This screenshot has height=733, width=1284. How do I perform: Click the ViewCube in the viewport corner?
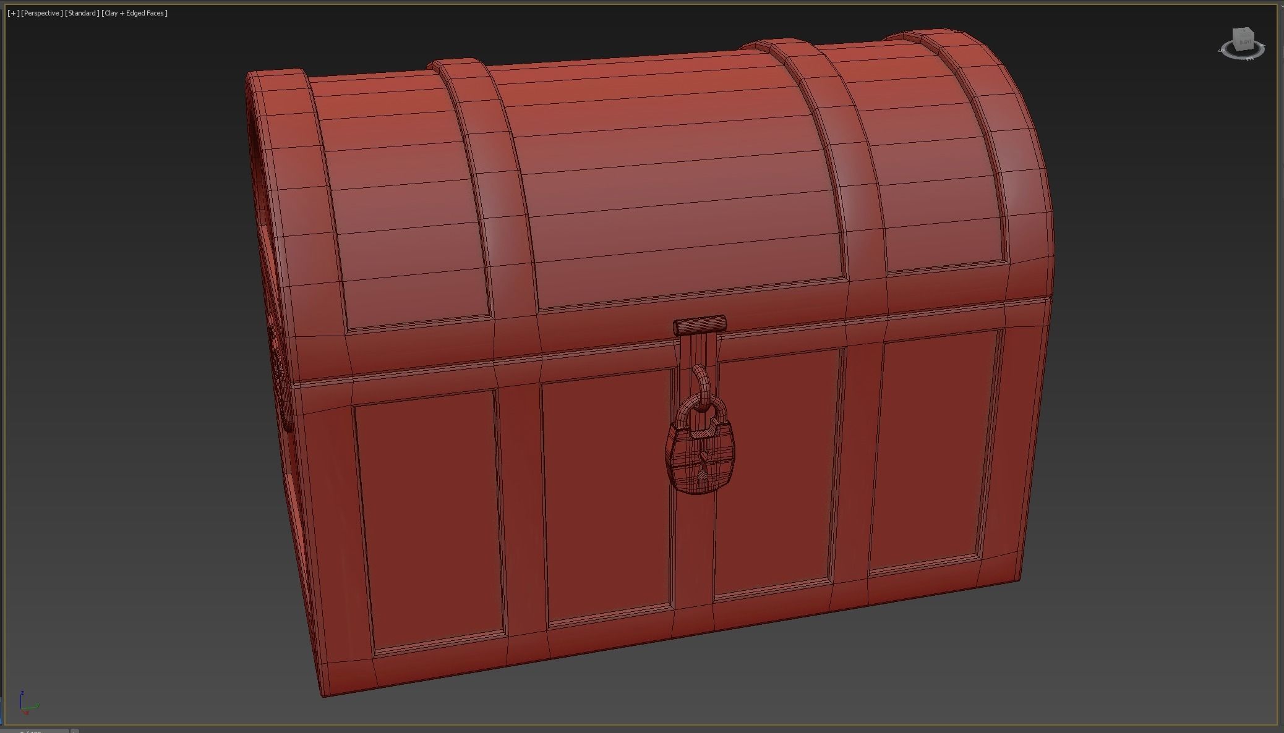coord(1243,39)
